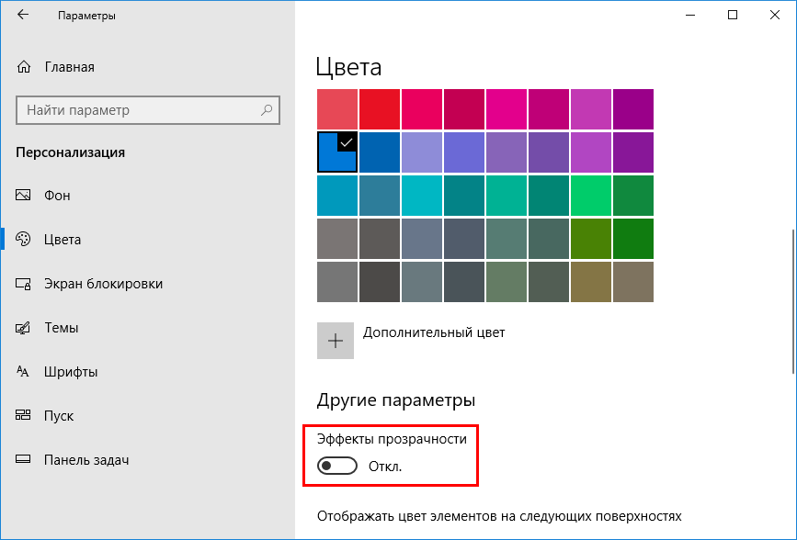Click the Панель задач icon

click(24, 460)
